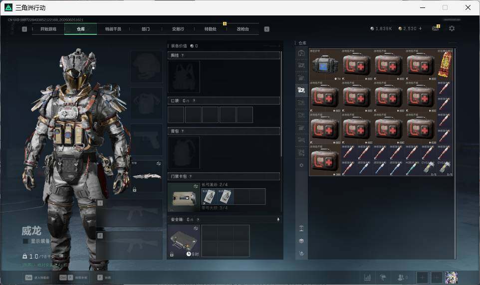Click the empty helmet equipment slot
Image resolution: width=480 pixels, height=285 pixels.
click(x=147, y=66)
